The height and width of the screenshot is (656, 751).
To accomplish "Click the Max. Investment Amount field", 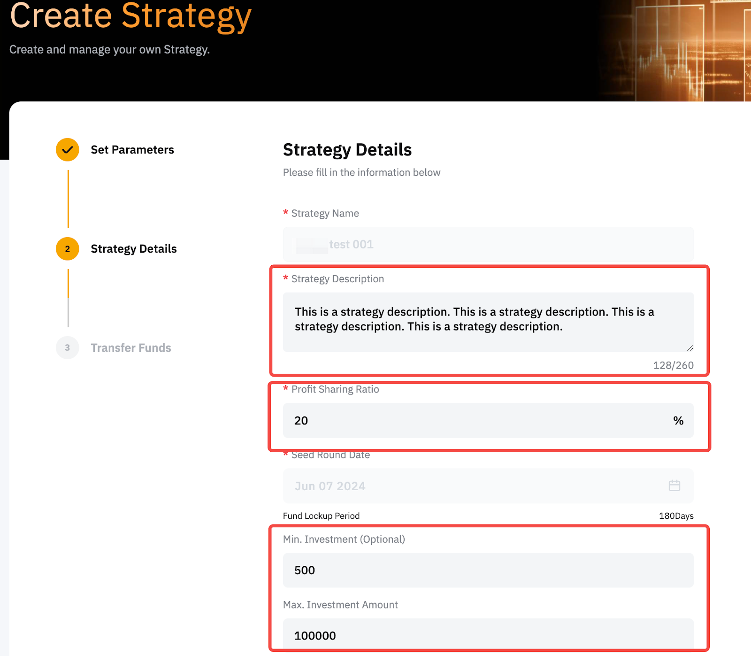I will point(488,635).
